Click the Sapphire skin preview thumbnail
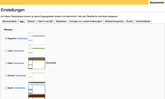This screenshot has width=165, height=99. [37, 39]
